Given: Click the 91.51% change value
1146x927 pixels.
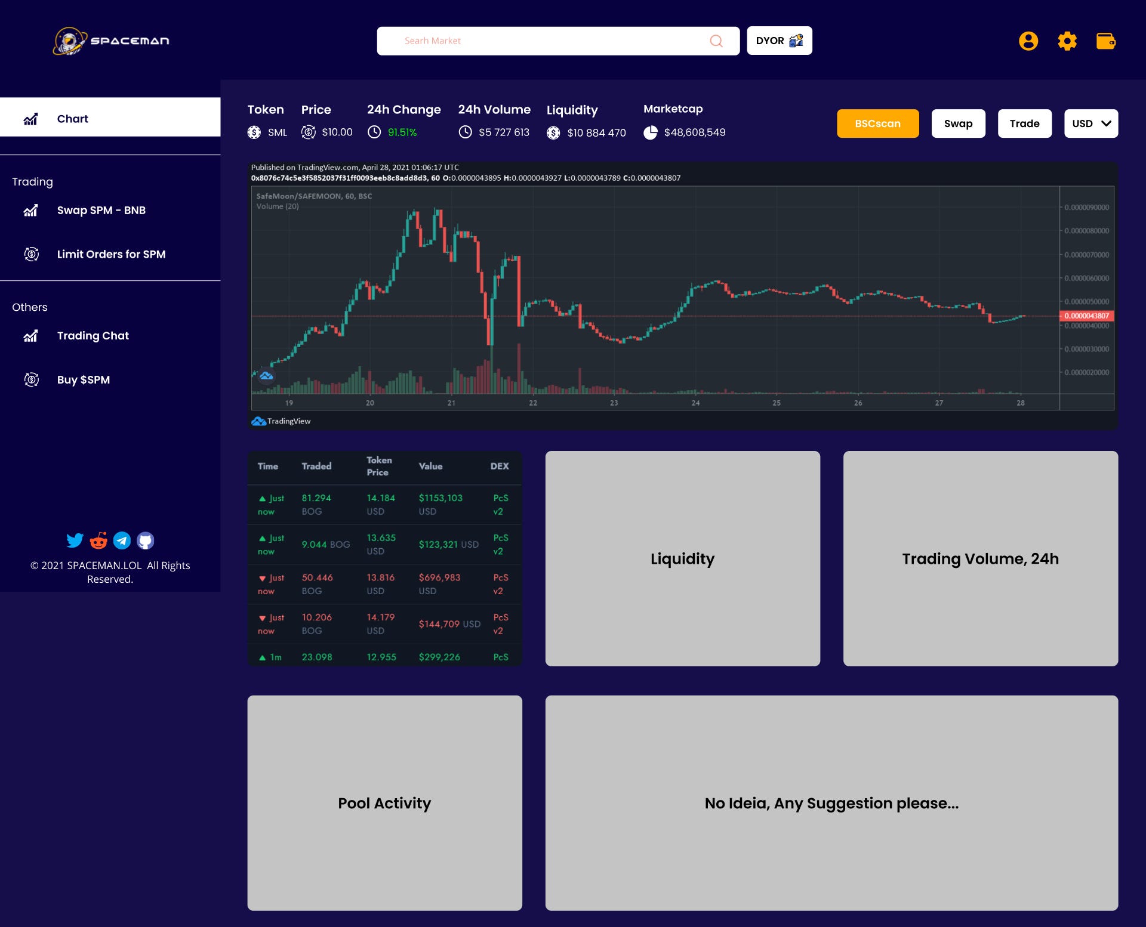Looking at the screenshot, I should [x=402, y=132].
